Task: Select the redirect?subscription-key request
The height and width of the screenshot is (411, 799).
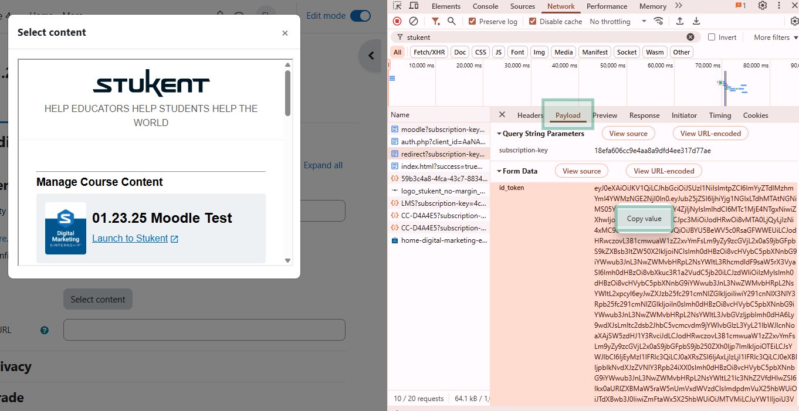Action: [x=438, y=154]
